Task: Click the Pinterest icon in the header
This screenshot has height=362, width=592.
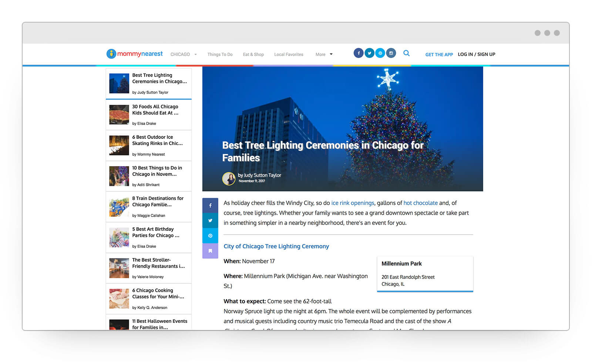Action: coord(380,53)
